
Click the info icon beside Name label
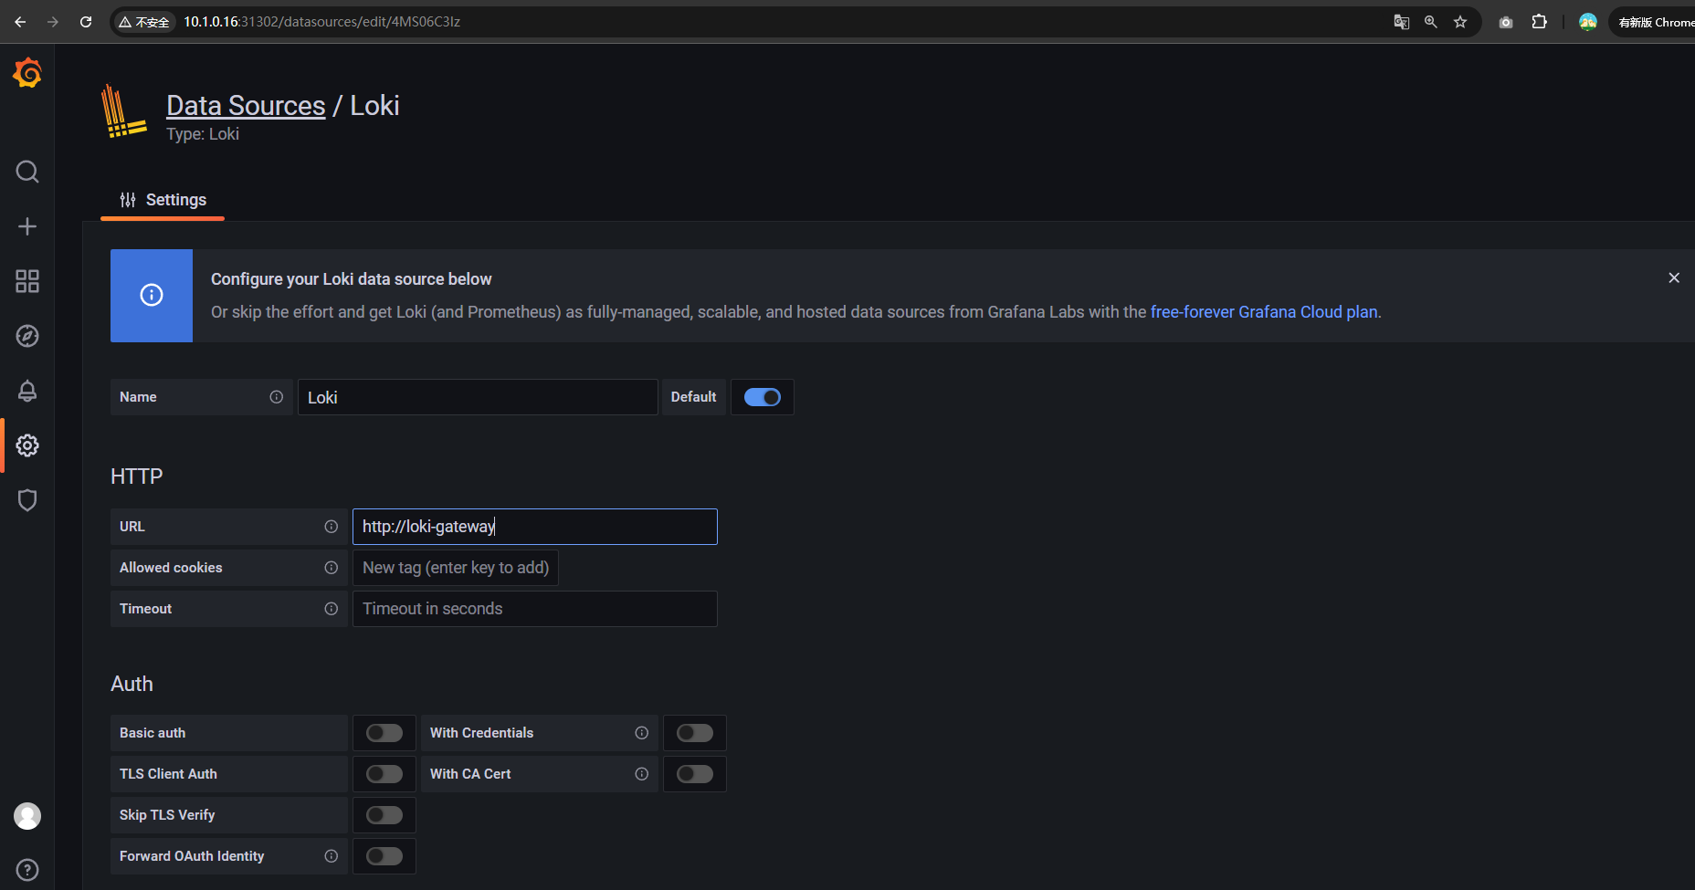[x=276, y=397]
